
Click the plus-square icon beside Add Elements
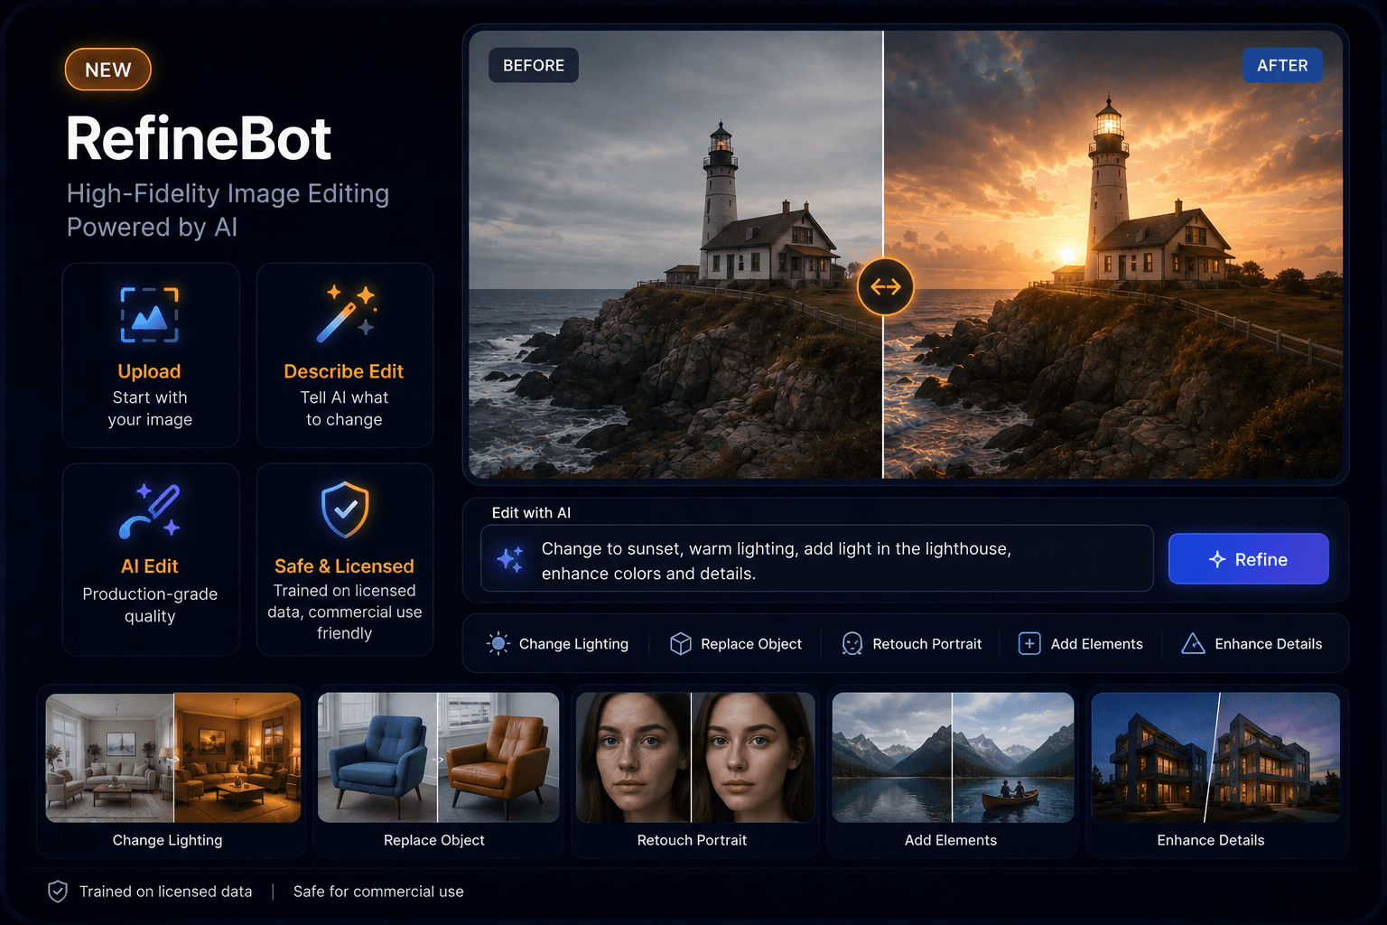click(x=1029, y=643)
